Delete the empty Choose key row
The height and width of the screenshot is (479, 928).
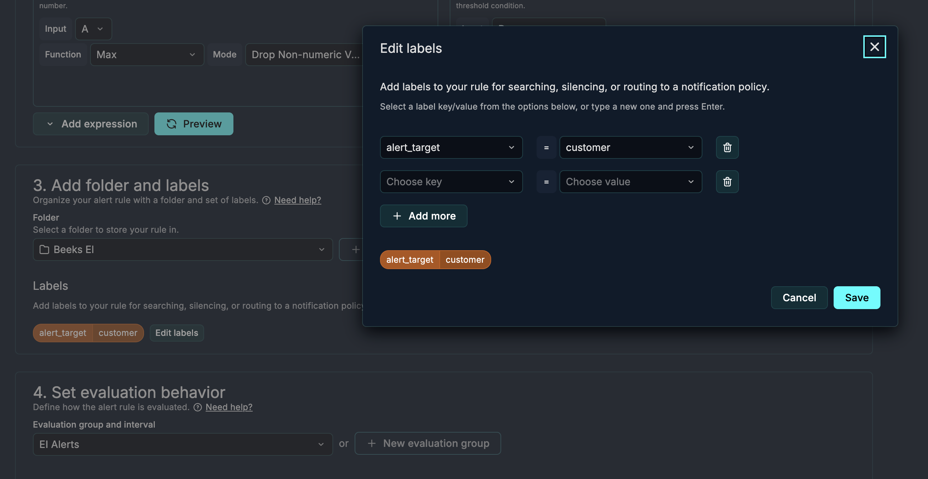click(x=727, y=182)
